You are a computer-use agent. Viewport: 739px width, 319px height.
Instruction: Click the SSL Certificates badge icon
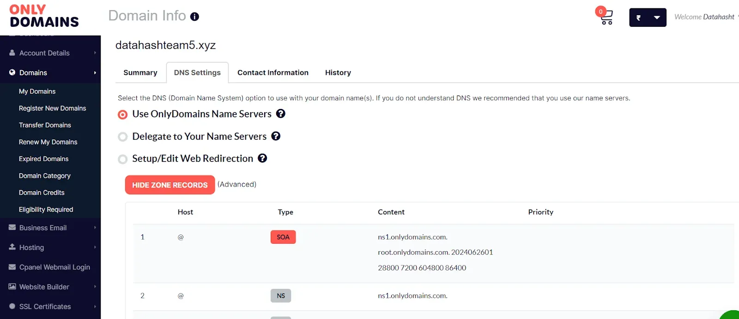(x=12, y=306)
